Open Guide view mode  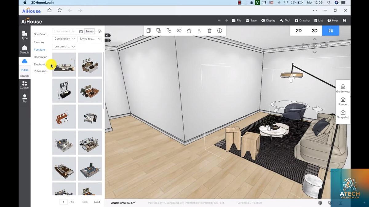pos(343,89)
